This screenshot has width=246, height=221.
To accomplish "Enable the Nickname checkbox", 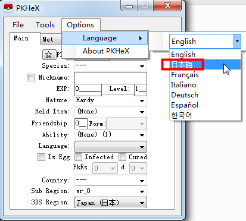I will pyautogui.click(x=30, y=77).
